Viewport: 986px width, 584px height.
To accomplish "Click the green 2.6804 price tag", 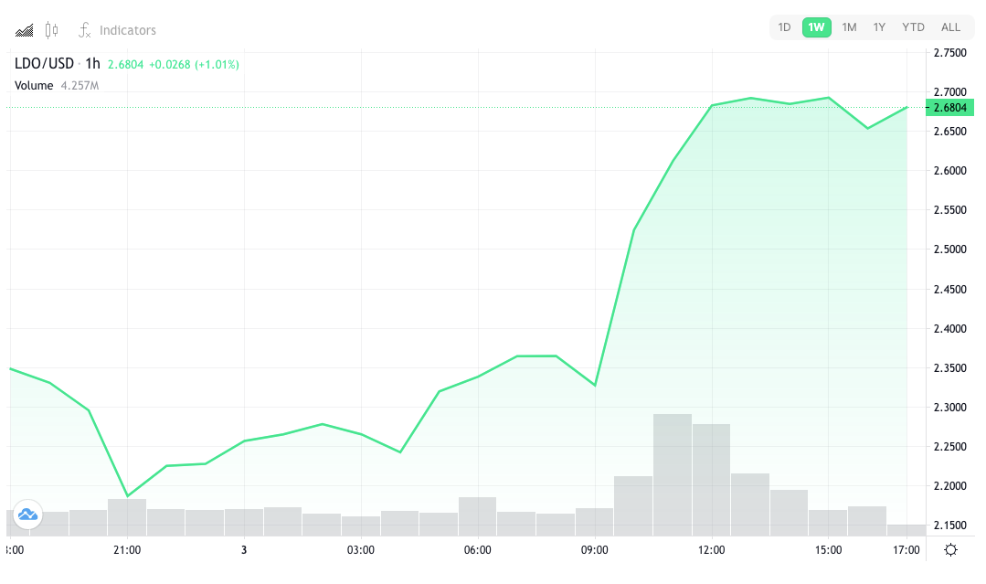I will 949,108.
